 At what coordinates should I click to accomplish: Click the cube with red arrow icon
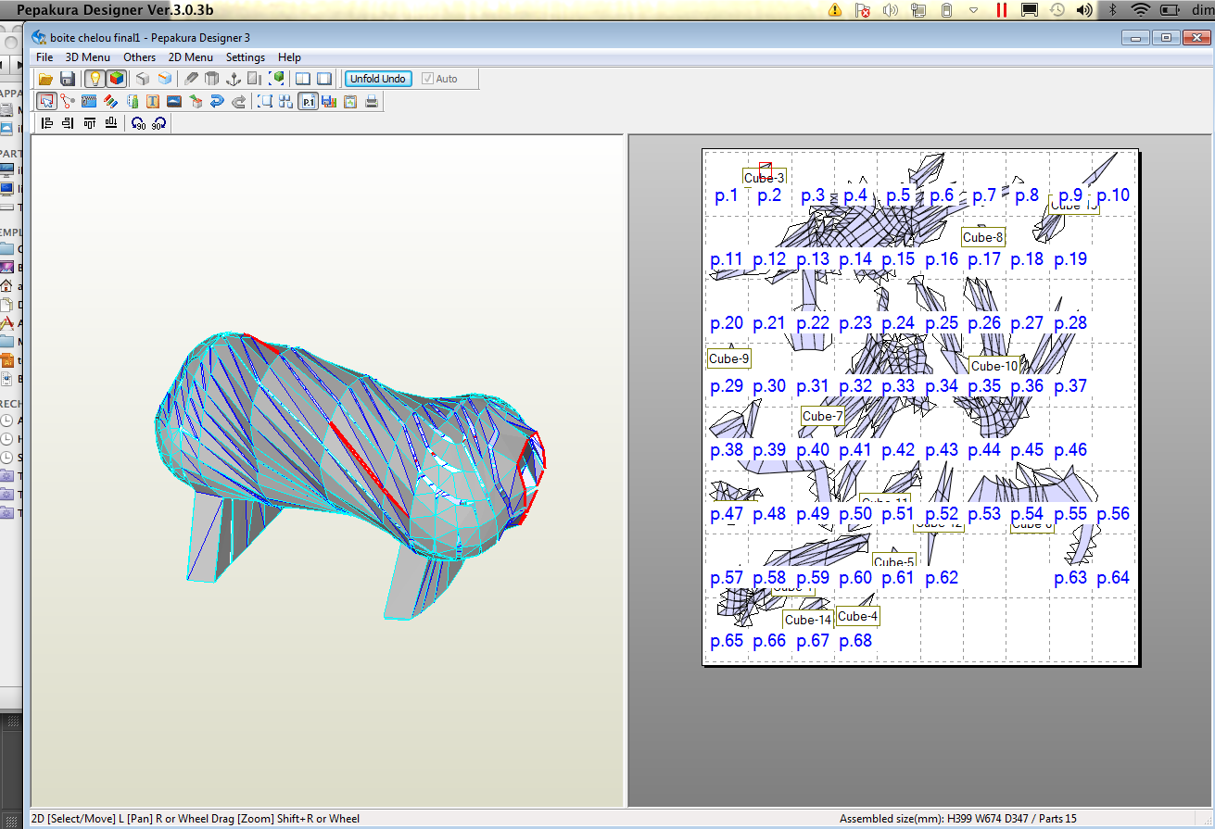click(195, 101)
